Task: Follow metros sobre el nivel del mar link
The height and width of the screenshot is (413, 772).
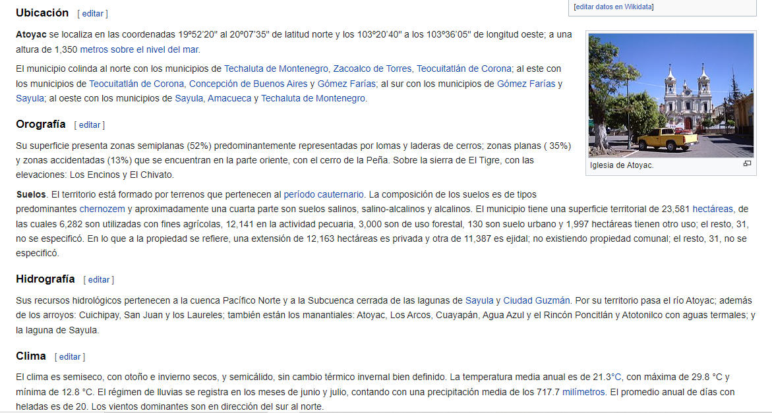Action: (x=139, y=49)
